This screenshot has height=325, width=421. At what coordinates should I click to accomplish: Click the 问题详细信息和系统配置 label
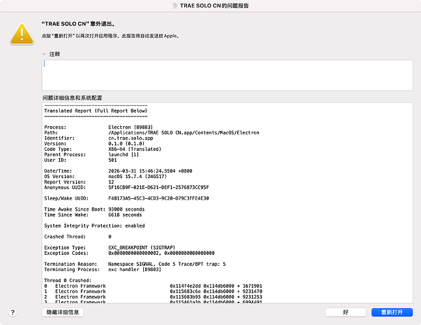coord(72,98)
